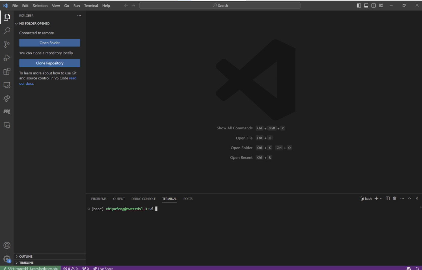Click 'Open Recent' hint text
This screenshot has width=422, height=270.
(241, 157)
